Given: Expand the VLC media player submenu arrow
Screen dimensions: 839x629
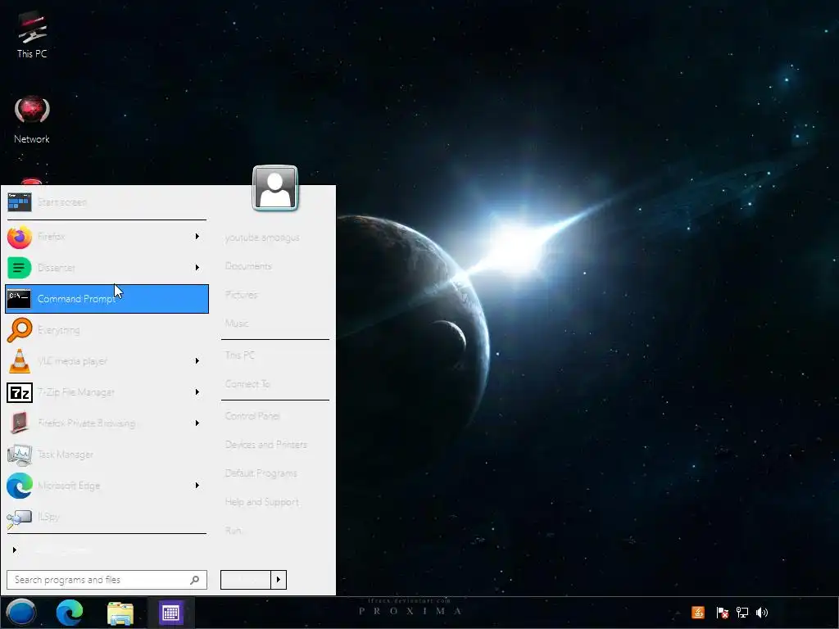Looking at the screenshot, I should [197, 361].
